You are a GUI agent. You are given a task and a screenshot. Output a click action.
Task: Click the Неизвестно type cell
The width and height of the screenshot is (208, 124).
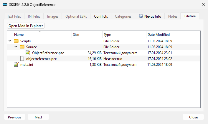coord(113,59)
